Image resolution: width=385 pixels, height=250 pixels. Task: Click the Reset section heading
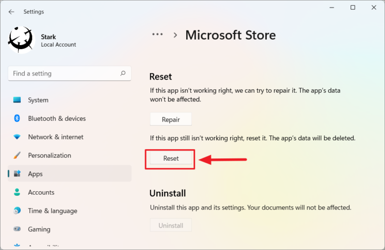[161, 77]
